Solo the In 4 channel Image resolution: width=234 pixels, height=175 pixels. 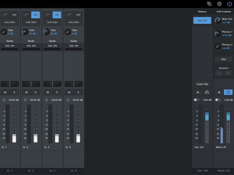pyautogui.click(x=78, y=92)
